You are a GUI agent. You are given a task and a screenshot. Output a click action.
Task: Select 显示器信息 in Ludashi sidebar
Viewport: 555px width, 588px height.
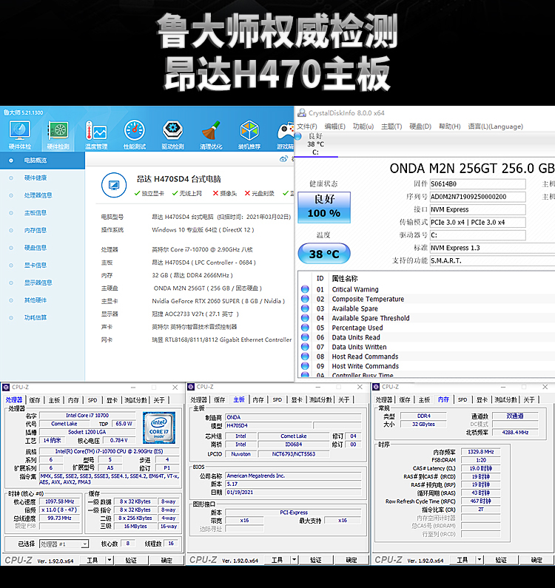coord(38,283)
